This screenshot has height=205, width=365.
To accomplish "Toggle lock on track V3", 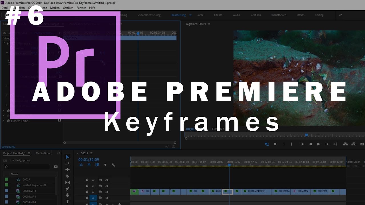I will tap(87, 186).
